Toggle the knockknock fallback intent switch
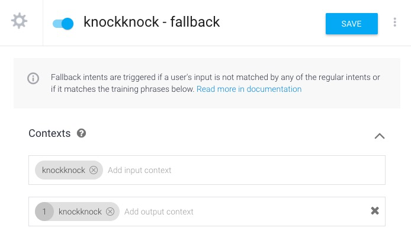Screen dimensions: 411x237 (63, 24)
